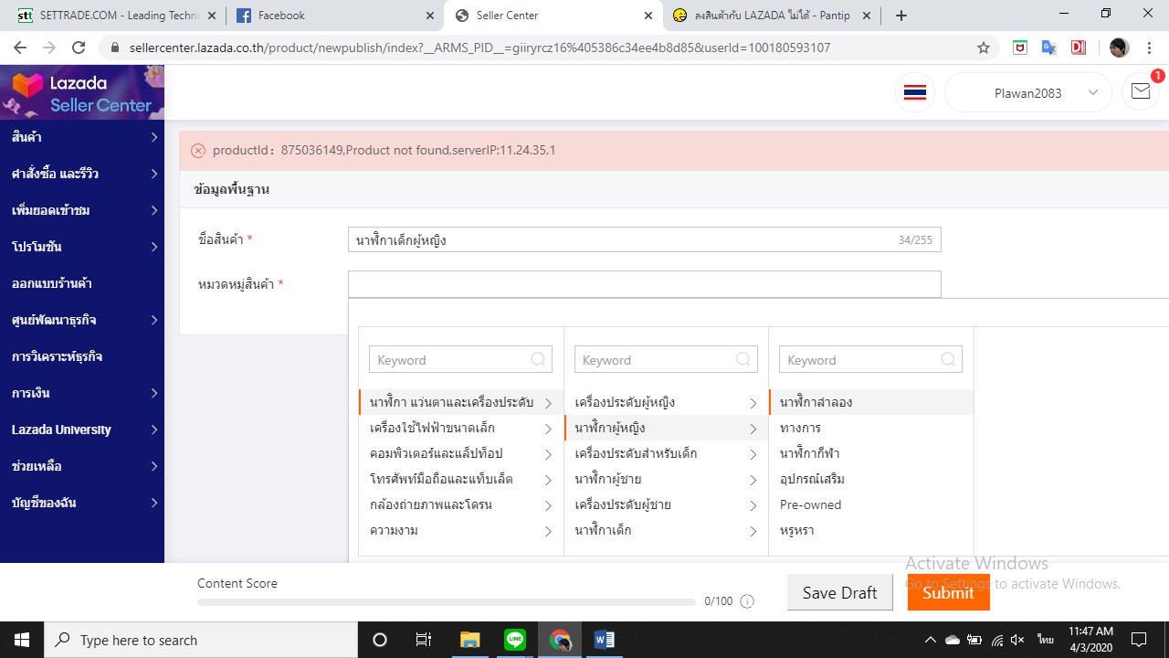Close the Facebook browser tab
The width and height of the screenshot is (1169, 658).
(430, 16)
